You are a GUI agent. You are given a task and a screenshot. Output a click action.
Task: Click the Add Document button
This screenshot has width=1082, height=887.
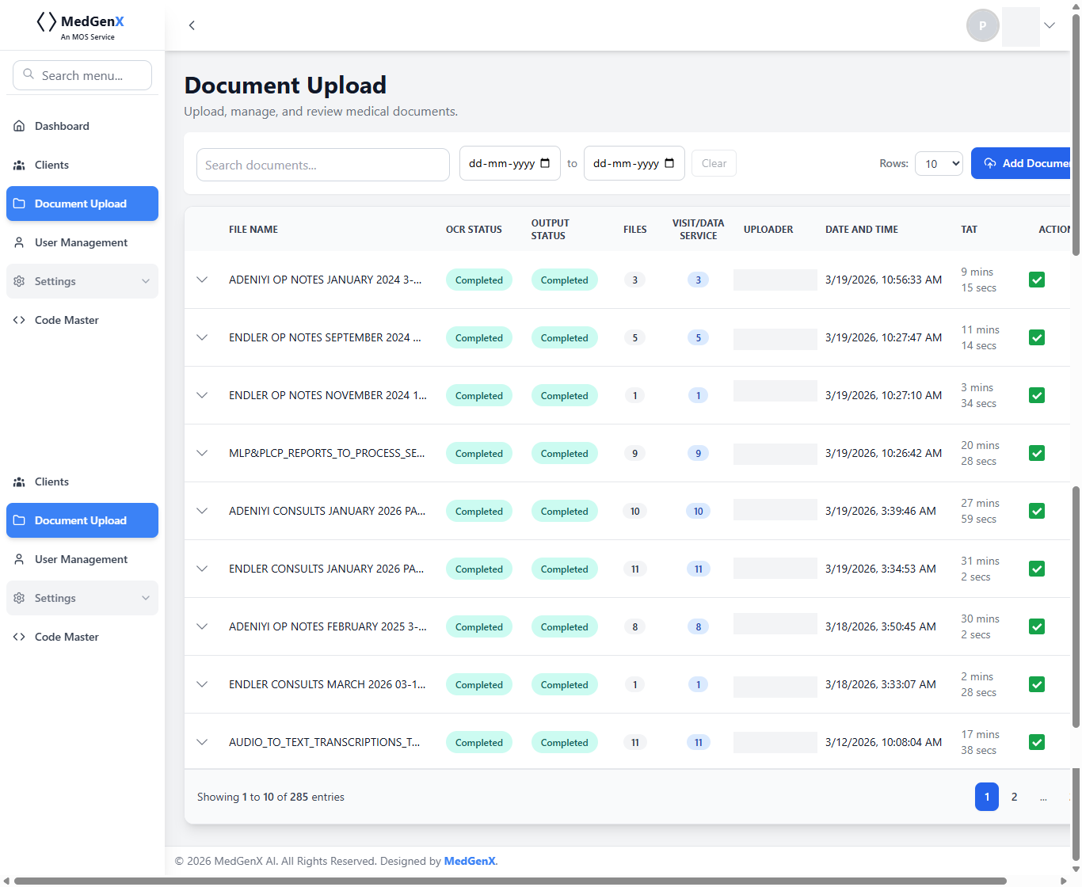tap(1030, 163)
